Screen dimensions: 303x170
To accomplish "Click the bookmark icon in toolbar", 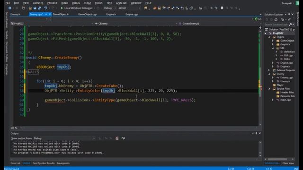I will tap(222, 8).
